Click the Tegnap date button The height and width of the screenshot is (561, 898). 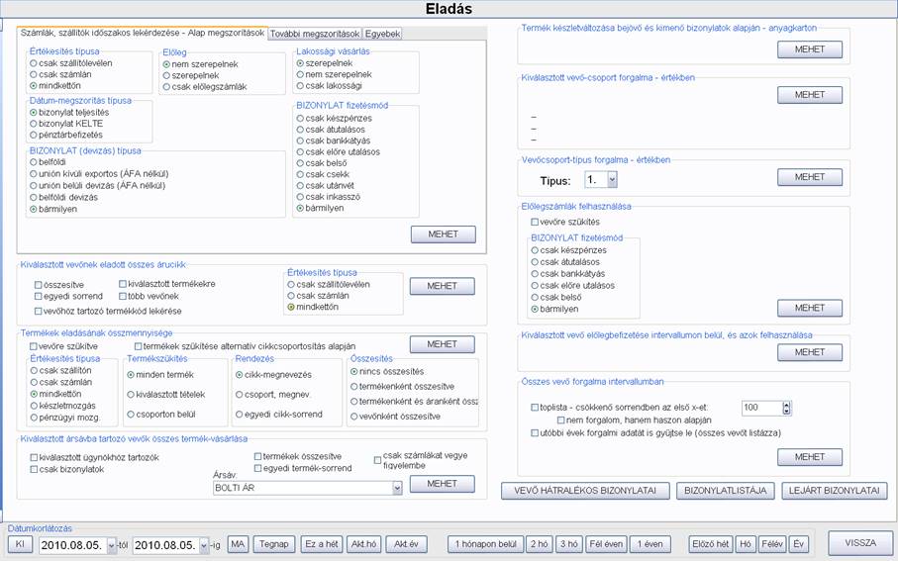coord(273,544)
